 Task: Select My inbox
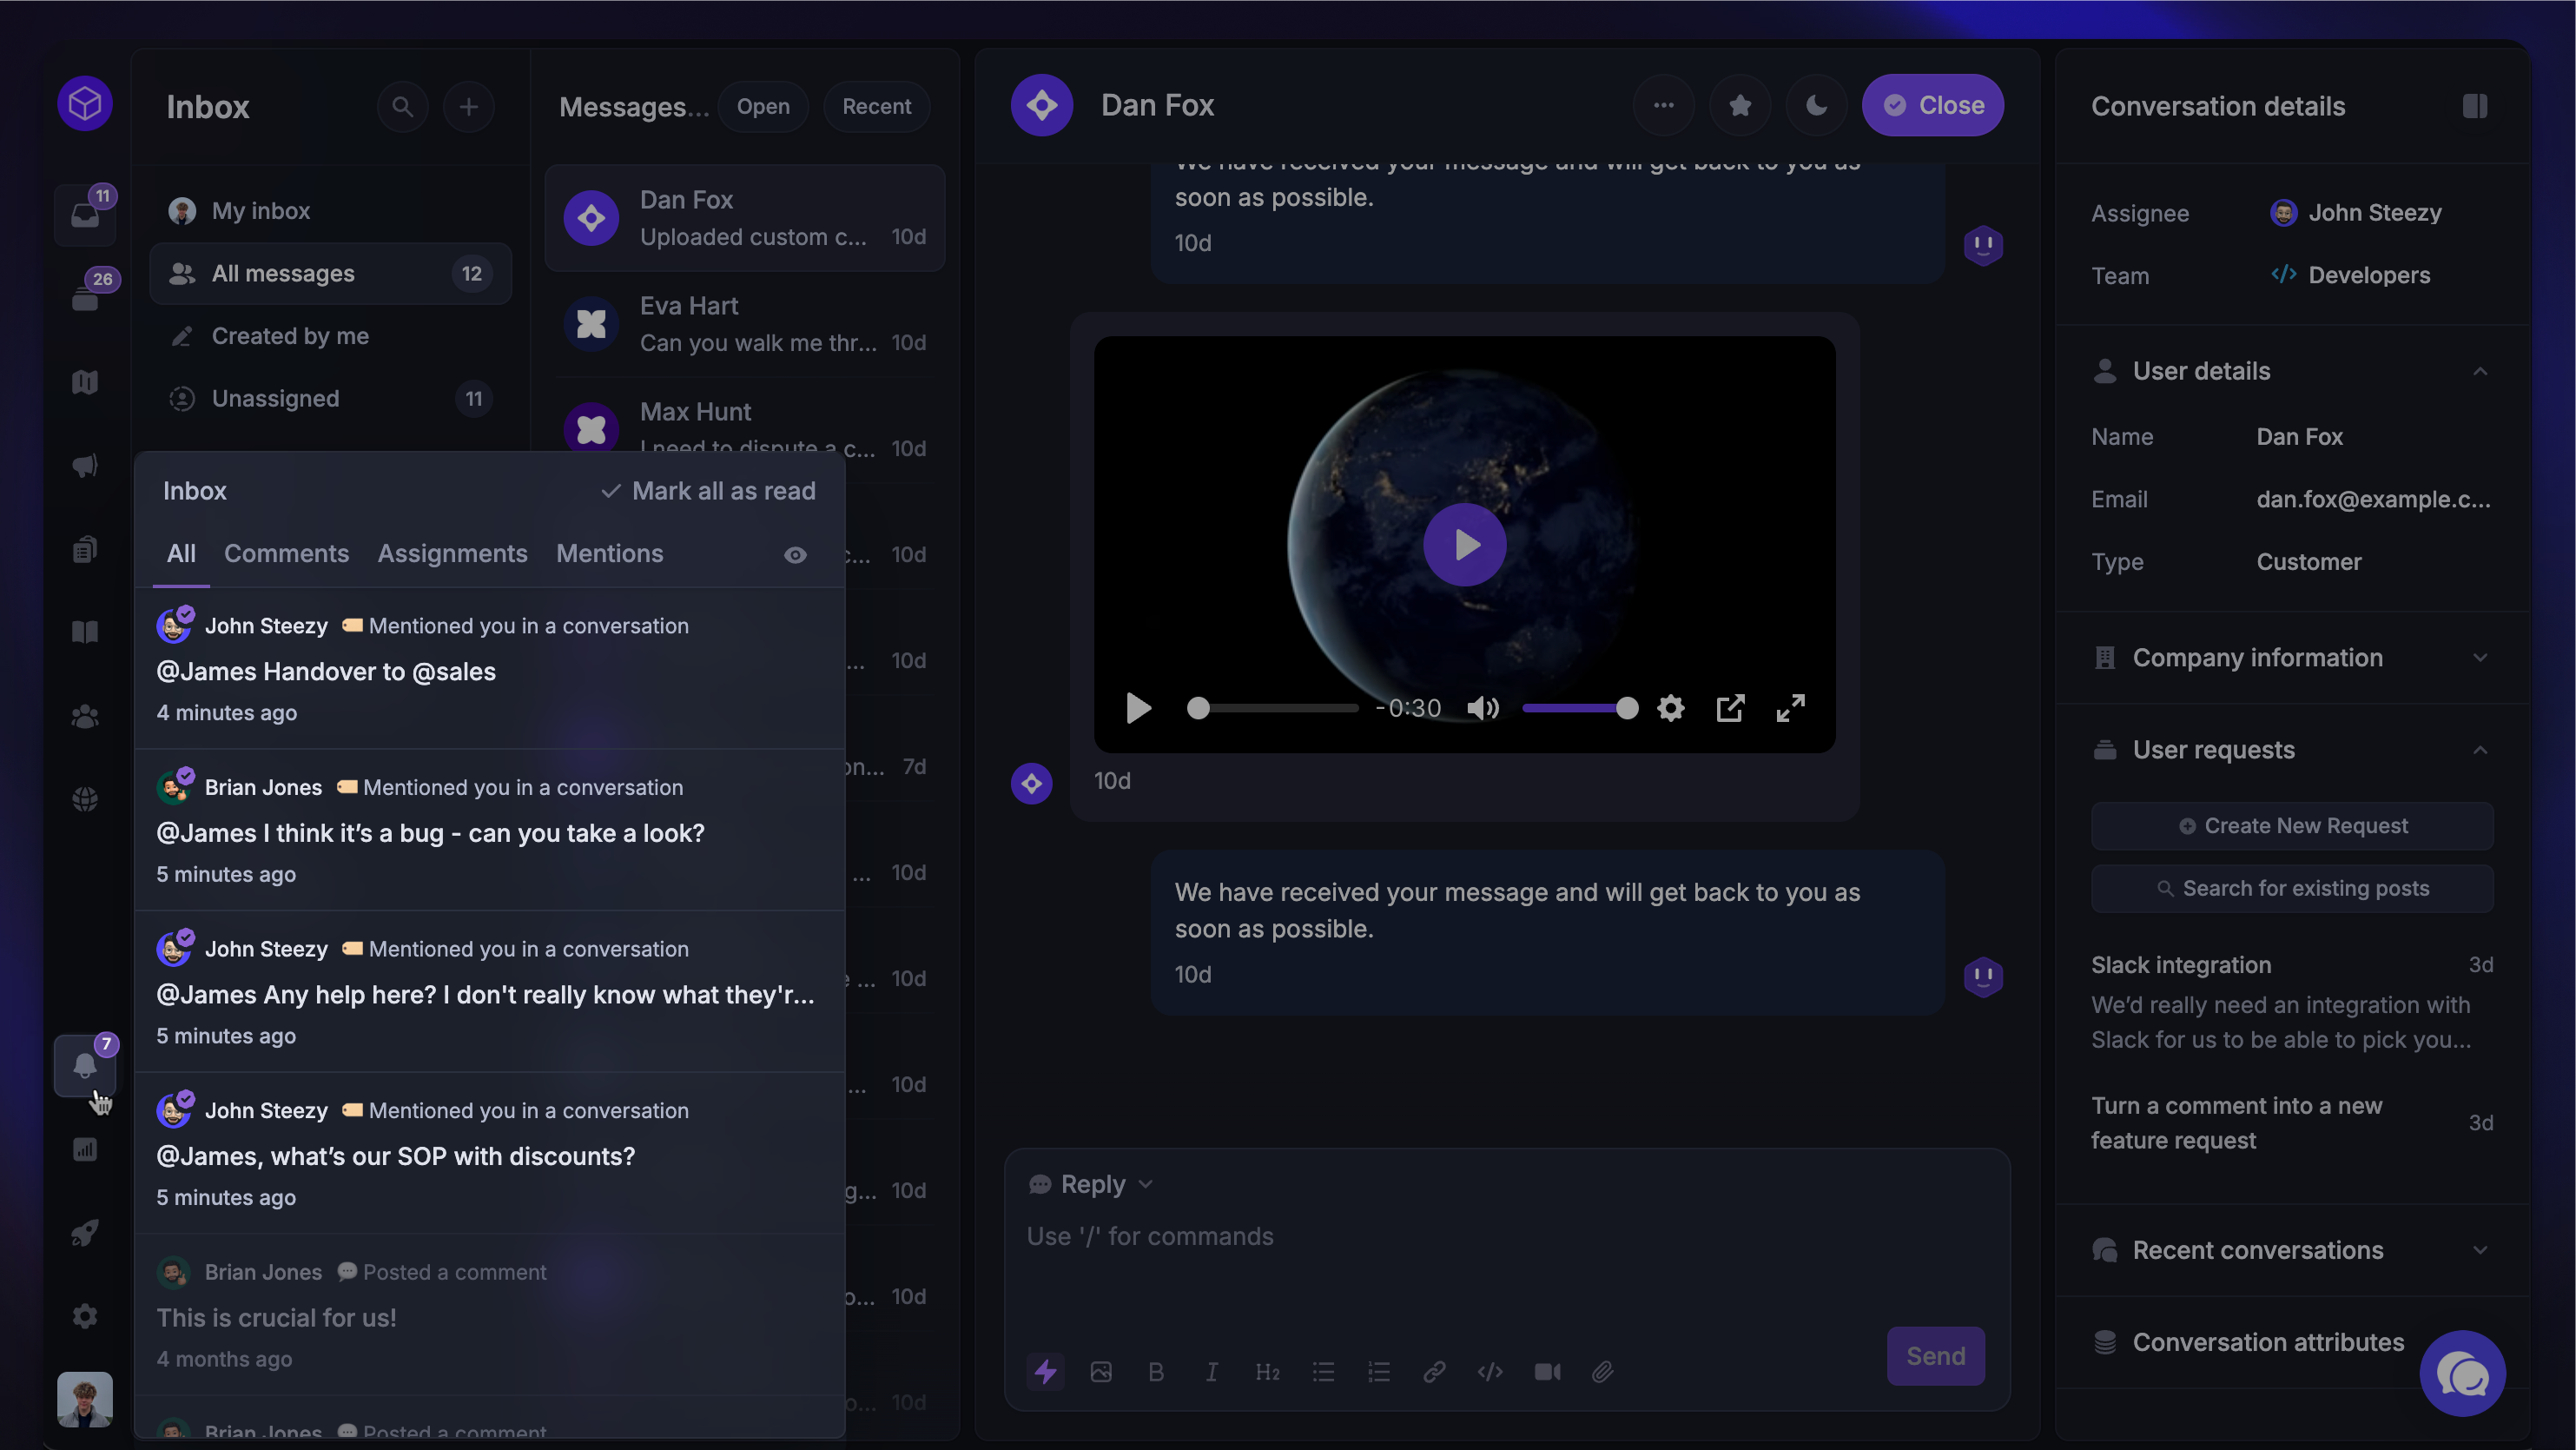coord(330,210)
